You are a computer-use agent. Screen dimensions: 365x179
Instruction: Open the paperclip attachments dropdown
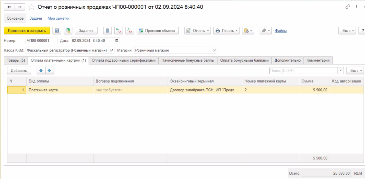[x=266, y=31]
